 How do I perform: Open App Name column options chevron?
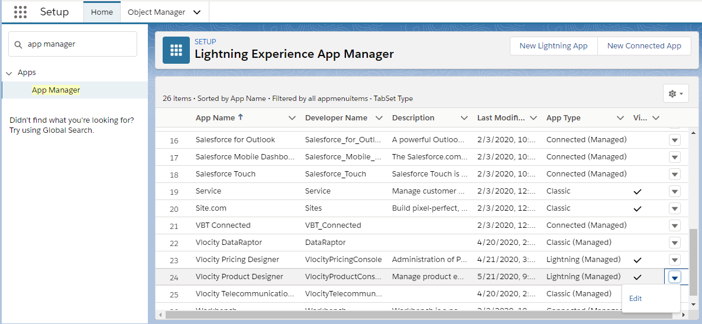(x=292, y=119)
